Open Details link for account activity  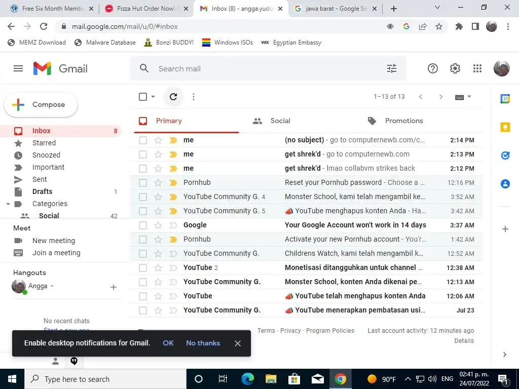(x=464, y=341)
